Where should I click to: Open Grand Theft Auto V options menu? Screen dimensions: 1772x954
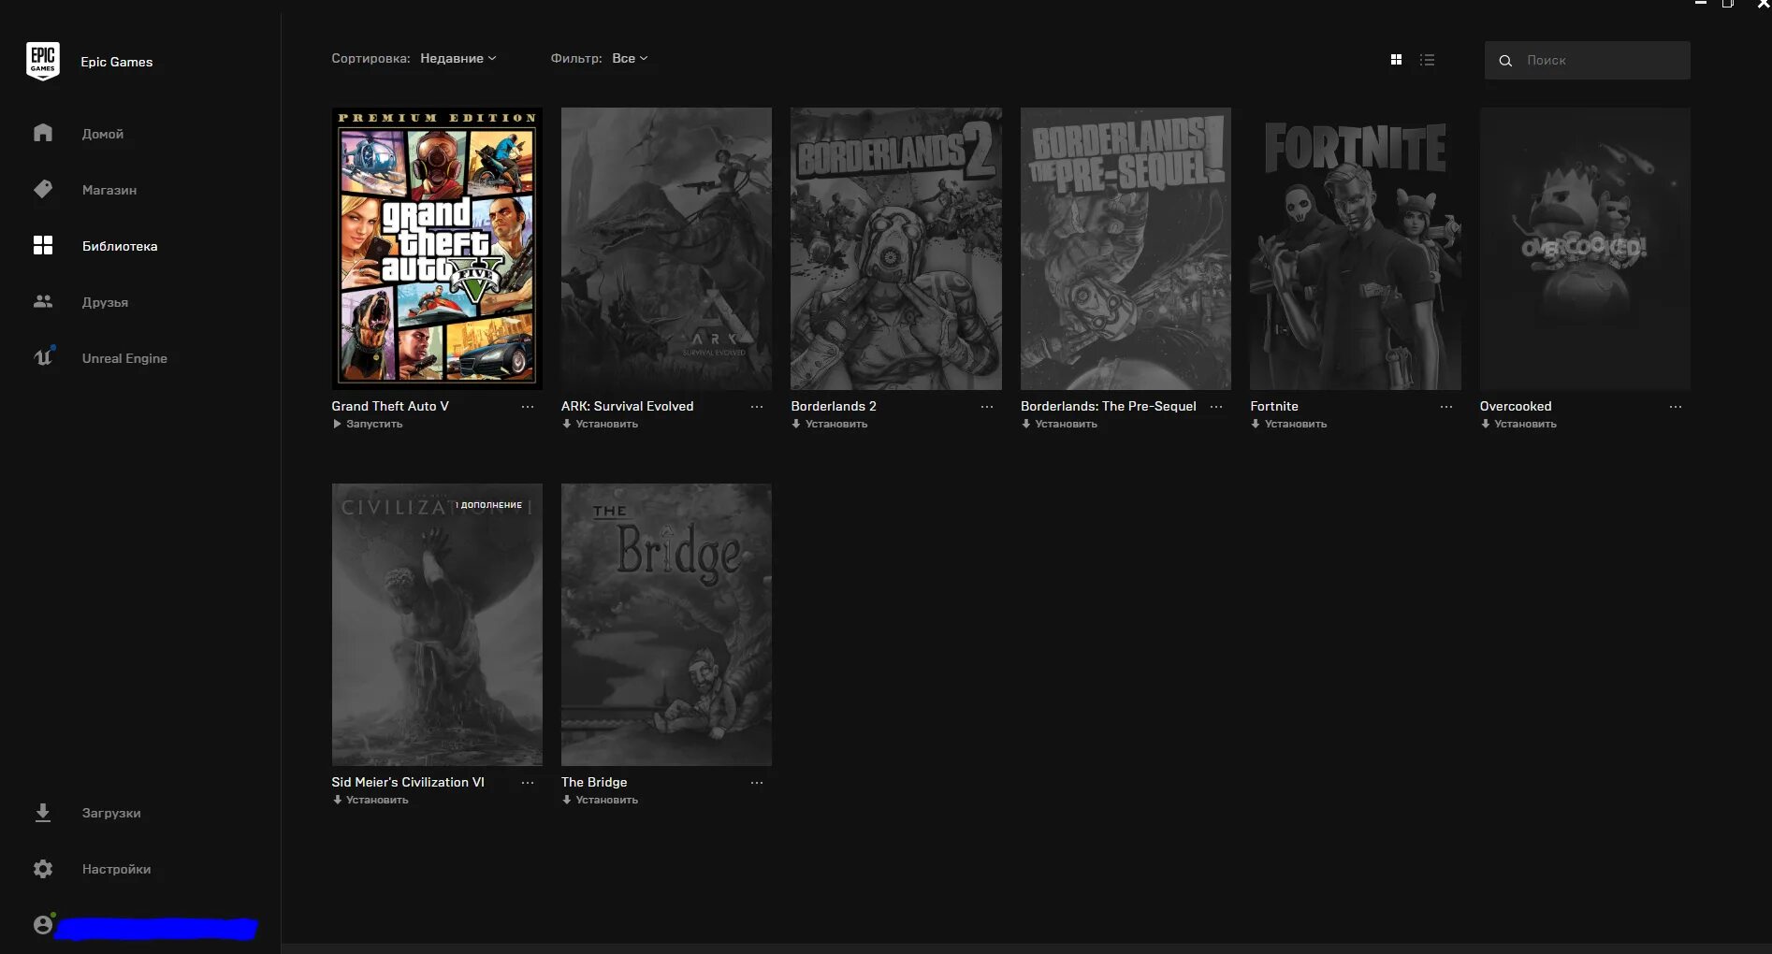tap(528, 407)
